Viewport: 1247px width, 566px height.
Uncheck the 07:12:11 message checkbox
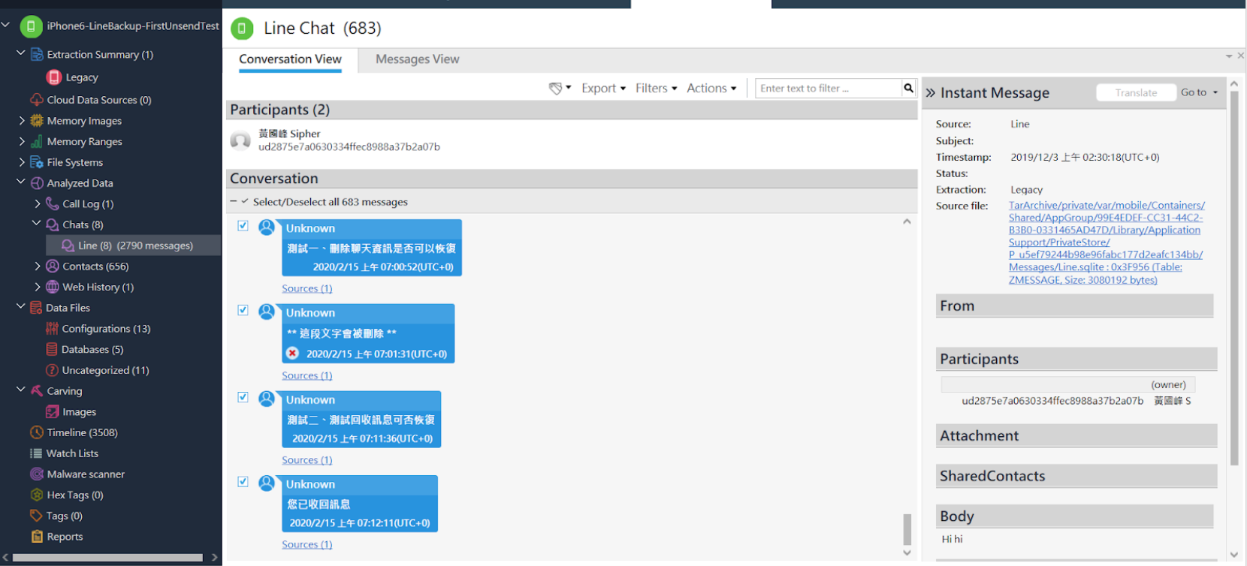pyautogui.click(x=243, y=482)
